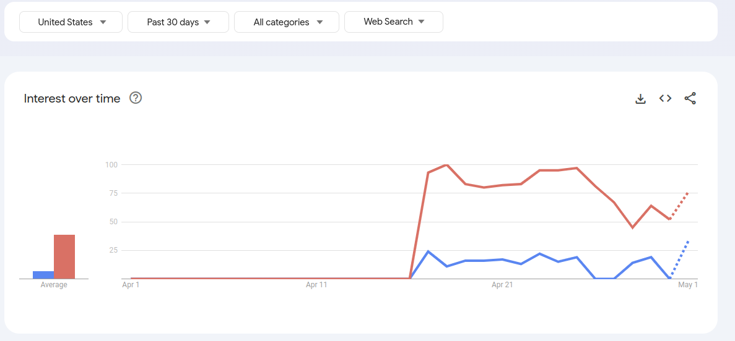Select the red line peak at 100
Viewport: 735px width, 341px height.
coord(446,165)
